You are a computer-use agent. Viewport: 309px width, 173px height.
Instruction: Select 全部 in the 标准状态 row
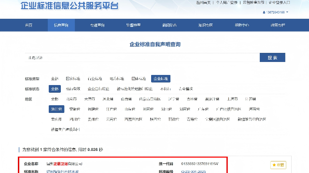click(x=55, y=89)
